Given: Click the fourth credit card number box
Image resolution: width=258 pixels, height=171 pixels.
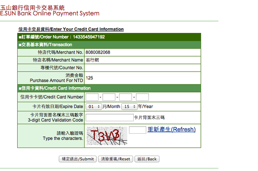Looking at the screenshot, I should coord(142,97).
